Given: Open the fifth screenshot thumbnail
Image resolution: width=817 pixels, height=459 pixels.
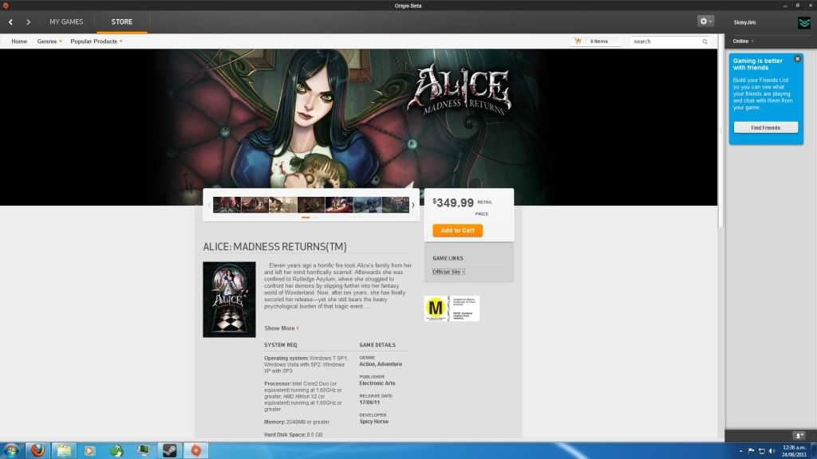Looking at the screenshot, I should coord(339,205).
